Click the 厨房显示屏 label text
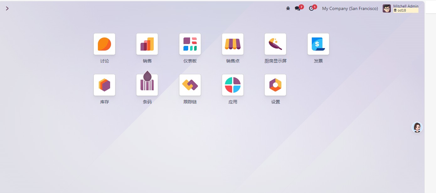Viewport: 436px width, 193px height. pyautogui.click(x=275, y=61)
